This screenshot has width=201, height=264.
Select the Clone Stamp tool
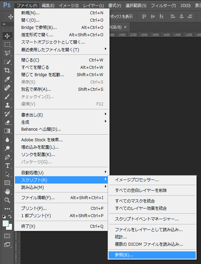[7, 105]
